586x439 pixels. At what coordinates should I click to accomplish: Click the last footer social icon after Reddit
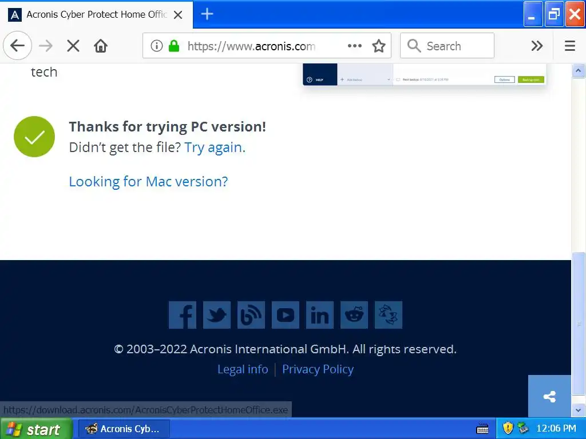click(x=389, y=315)
